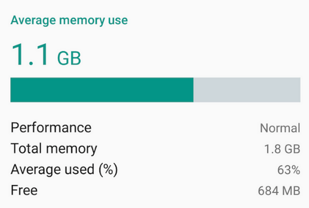Tap the Average memory use heading
Viewport: 309px width, 208px height.
(x=69, y=20)
